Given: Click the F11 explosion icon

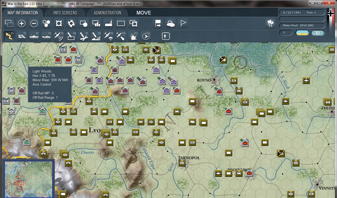Looking at the screenshot, I should pyautogui.click(x=133, y=36).
